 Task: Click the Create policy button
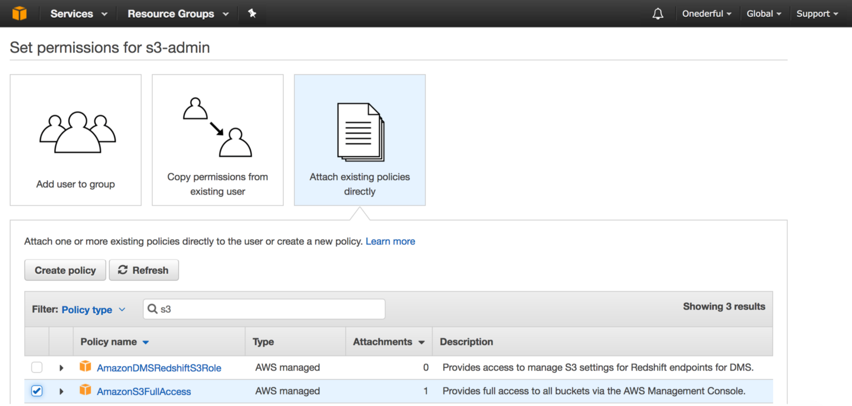tap(65, 270)
